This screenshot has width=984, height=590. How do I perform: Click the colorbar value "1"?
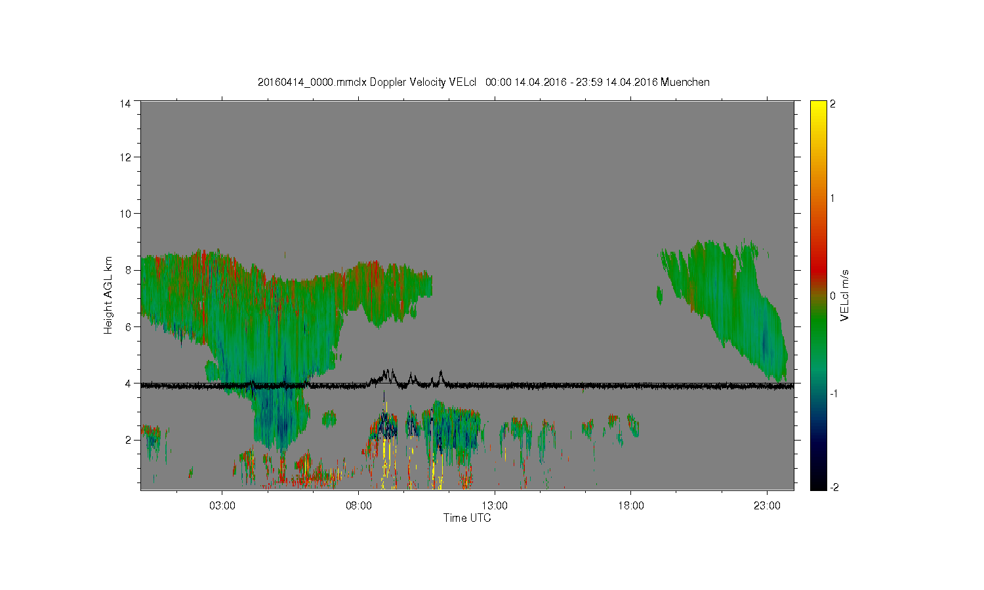coord(833,199)
